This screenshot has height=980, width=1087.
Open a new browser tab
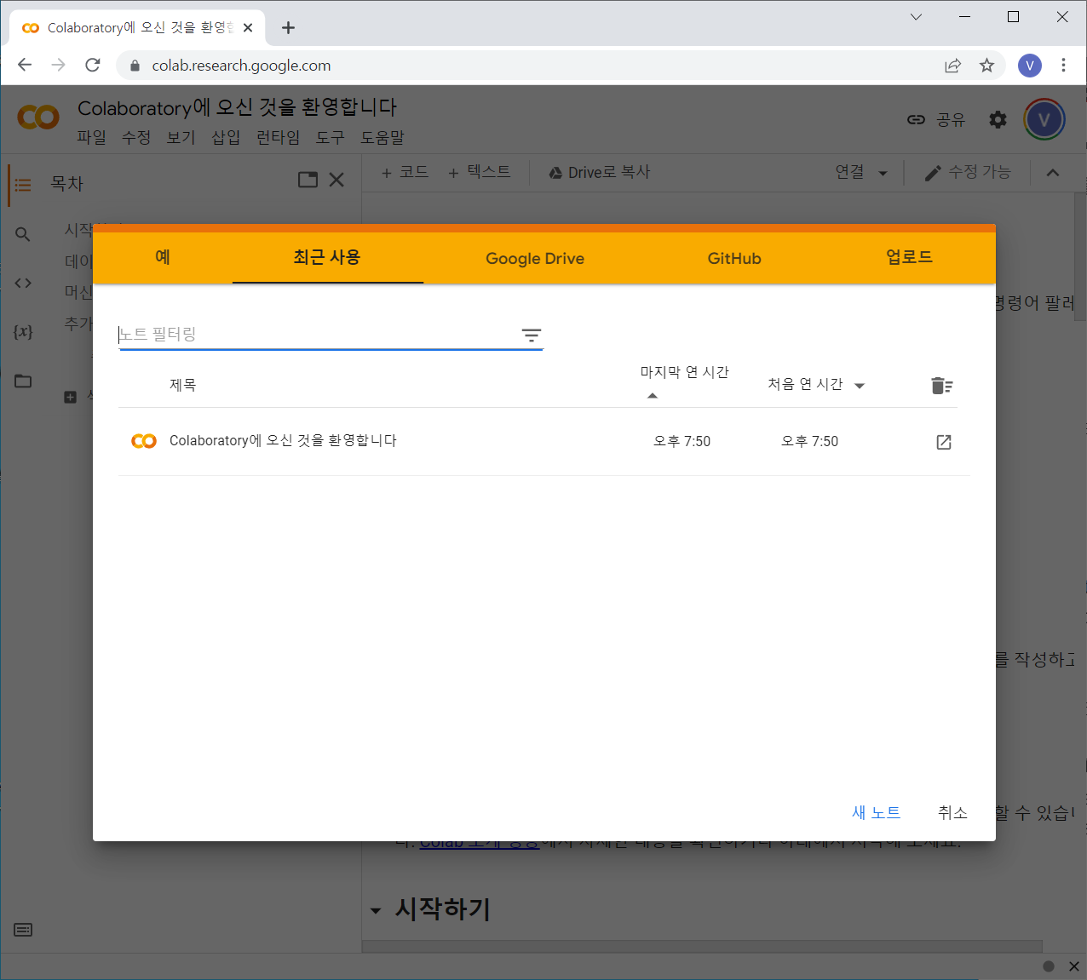[288, 27]
